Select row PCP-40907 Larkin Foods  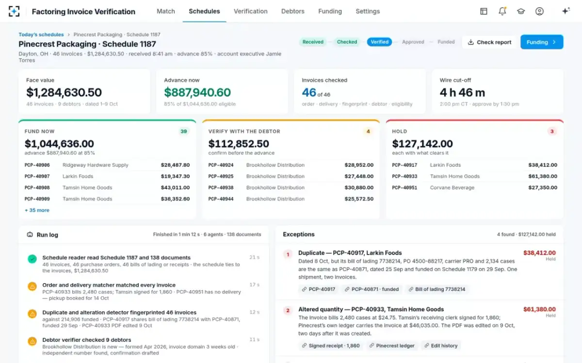point(107,176)
